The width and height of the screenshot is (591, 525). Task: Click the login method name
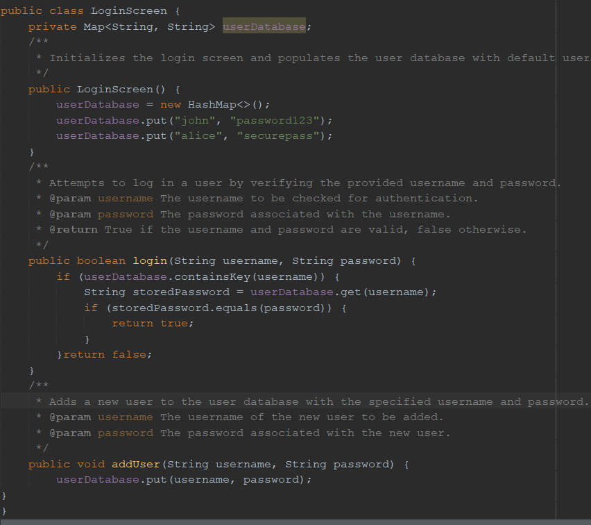tap(151, 260)
